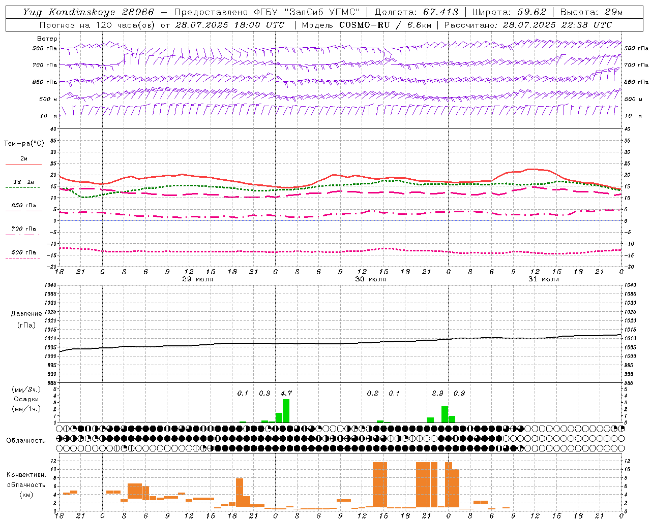Image resolution: width=651 pixels, height=520 pixels.
Task: Click the 30 июля date label
Action: pyautogui.click(x=371, y=279)
